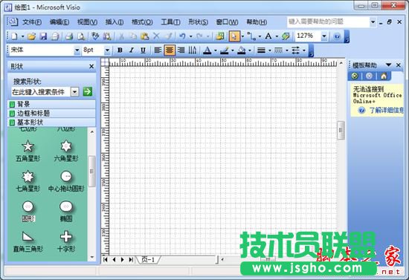Open the 编辑(E) menu
The image size is (409, 280).
pos(59,22)
